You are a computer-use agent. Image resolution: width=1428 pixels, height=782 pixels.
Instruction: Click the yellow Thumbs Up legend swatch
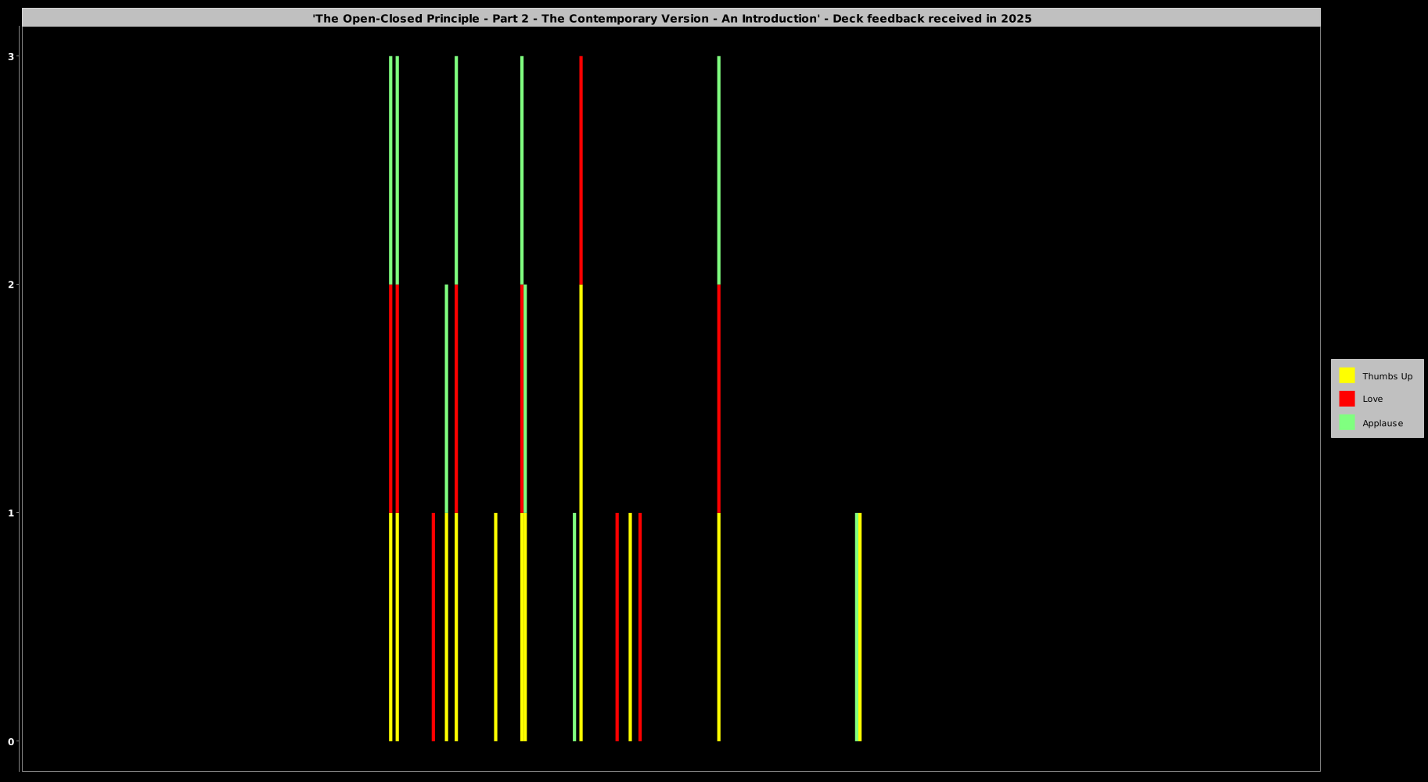(1347, 375)
